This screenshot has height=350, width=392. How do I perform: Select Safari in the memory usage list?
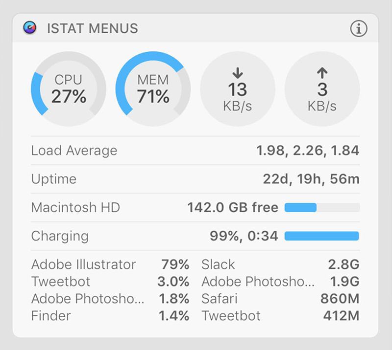(x=220, y=299)
